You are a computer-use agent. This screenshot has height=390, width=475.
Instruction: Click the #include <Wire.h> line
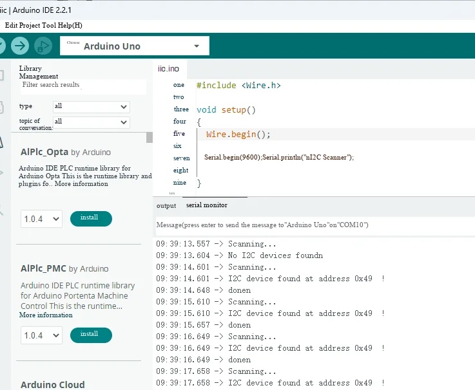pyautogui.click(x=238, y=86)
